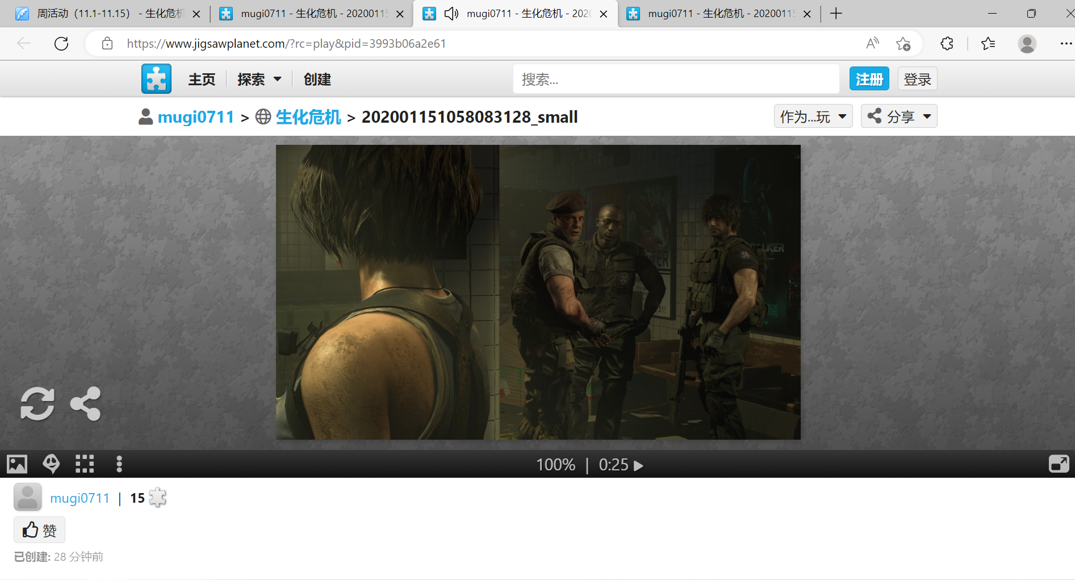Click the 注册 button
Screen dimensions: 1075x580
(869, 79)
